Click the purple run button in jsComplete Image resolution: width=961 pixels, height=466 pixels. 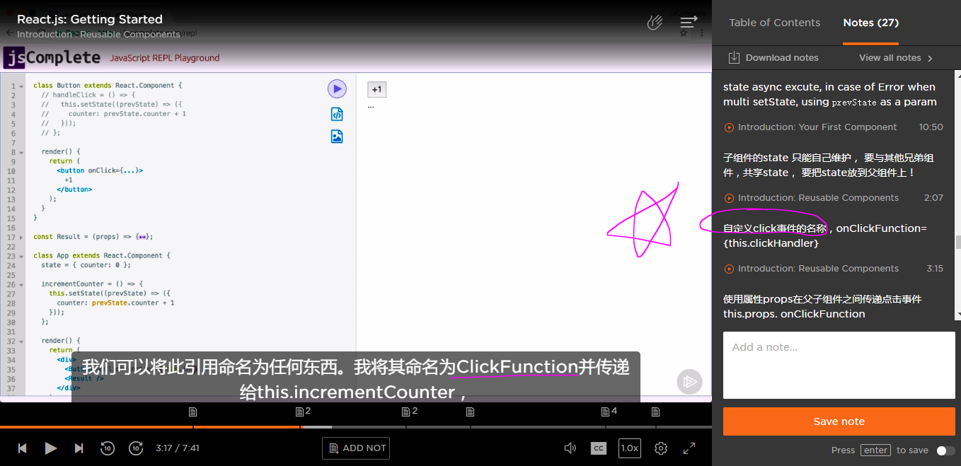pos(337,88)
